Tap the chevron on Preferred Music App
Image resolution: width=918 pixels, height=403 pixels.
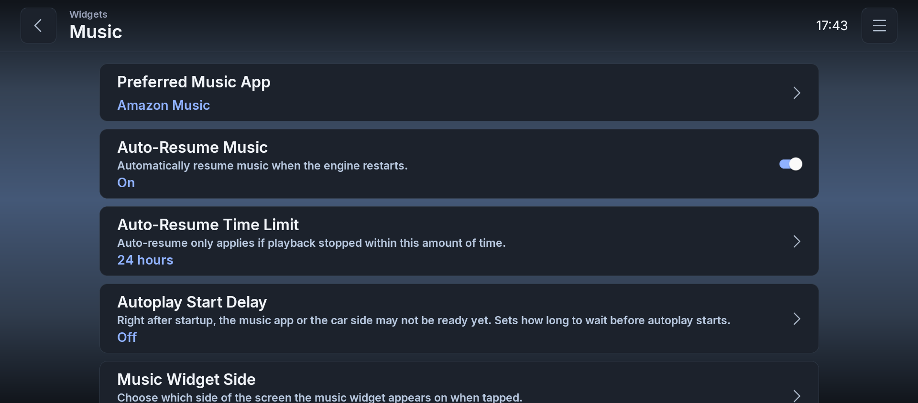[x=797, y=93]
